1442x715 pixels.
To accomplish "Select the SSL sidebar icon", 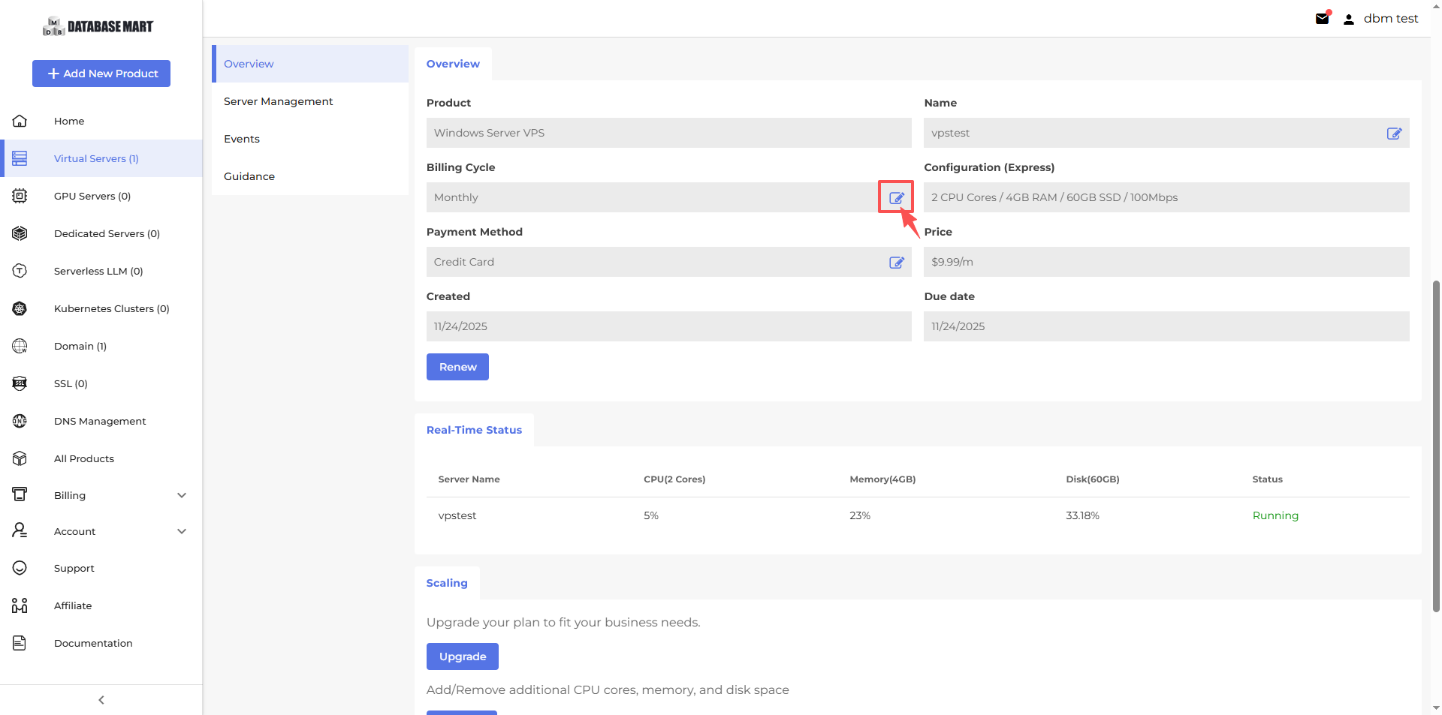I will (x=20, y=383).
